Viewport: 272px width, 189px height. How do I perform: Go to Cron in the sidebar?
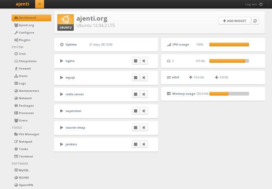tap(20, 54)
